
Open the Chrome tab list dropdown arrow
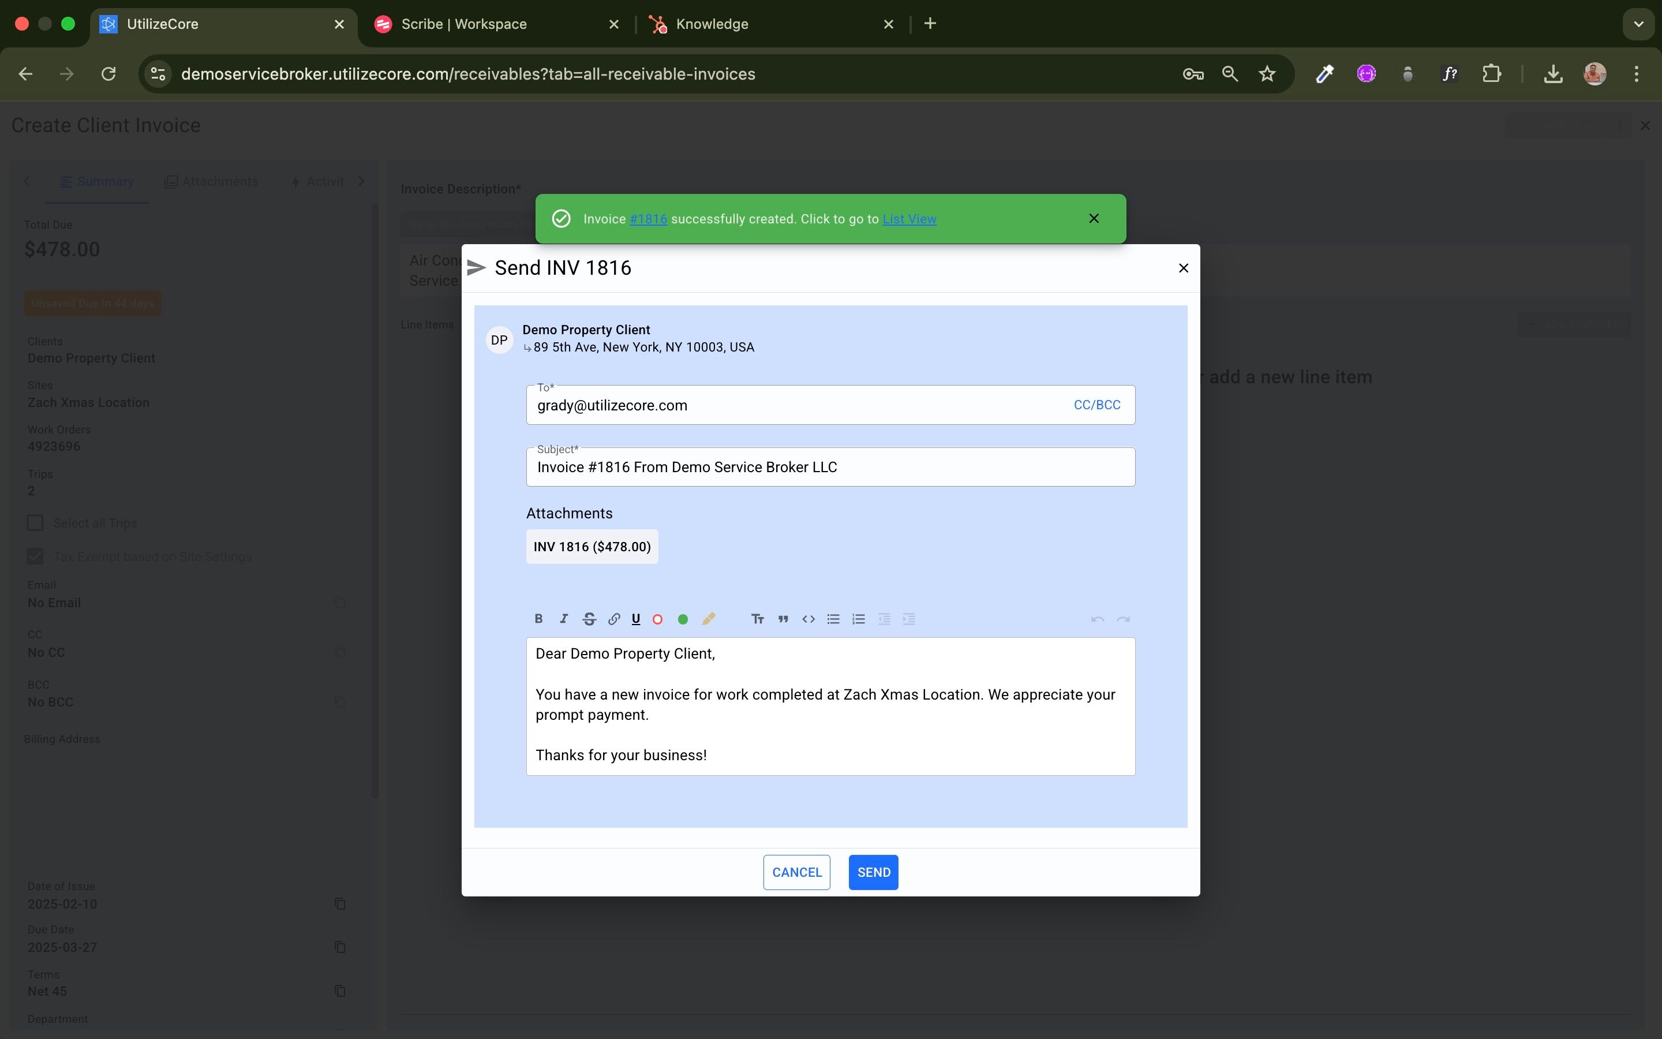[1638, 24]
